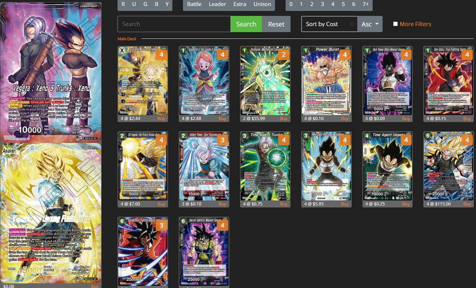Toggle the Unison card type filter
This screenshot has width=476, height=288.
click(262, 4)
